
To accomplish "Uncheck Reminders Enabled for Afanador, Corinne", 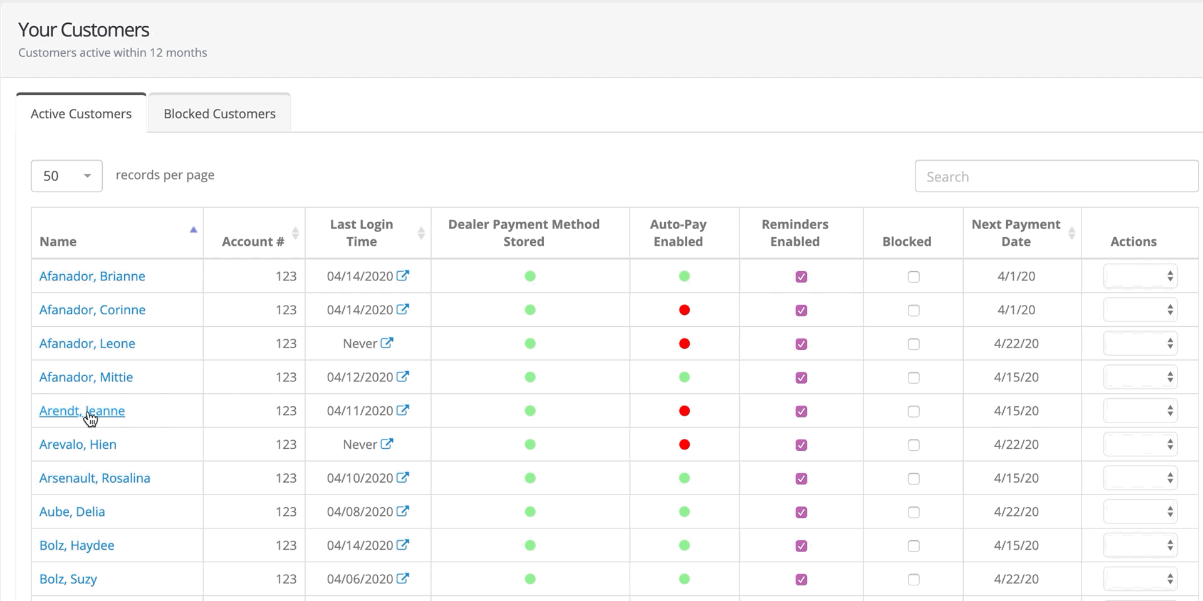I will [801, 311].
